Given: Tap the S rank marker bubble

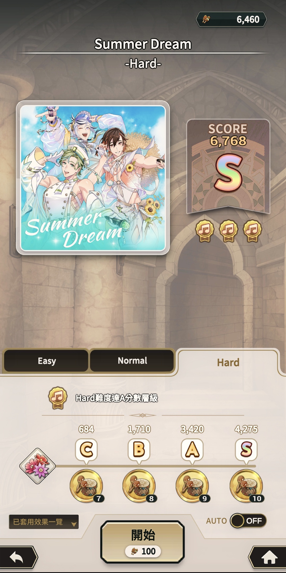Looking at the screenshot, I should [x=246, y=450].
